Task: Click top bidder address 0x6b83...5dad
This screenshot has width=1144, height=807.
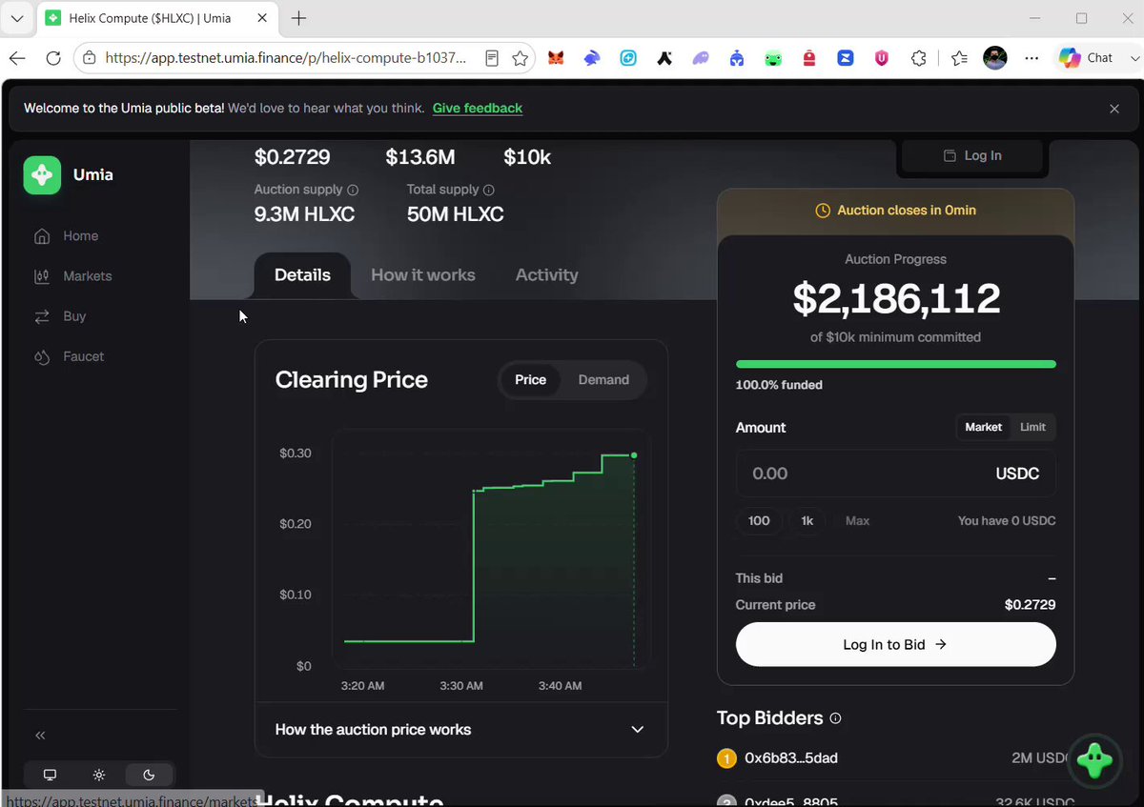Action: click(791, 758)
